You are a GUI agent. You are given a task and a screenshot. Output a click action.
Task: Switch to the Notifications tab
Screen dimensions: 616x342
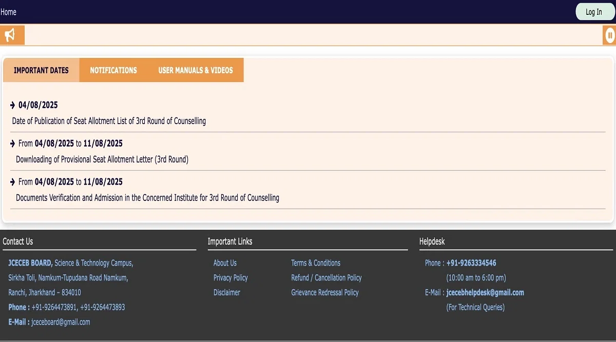[113, 70]
